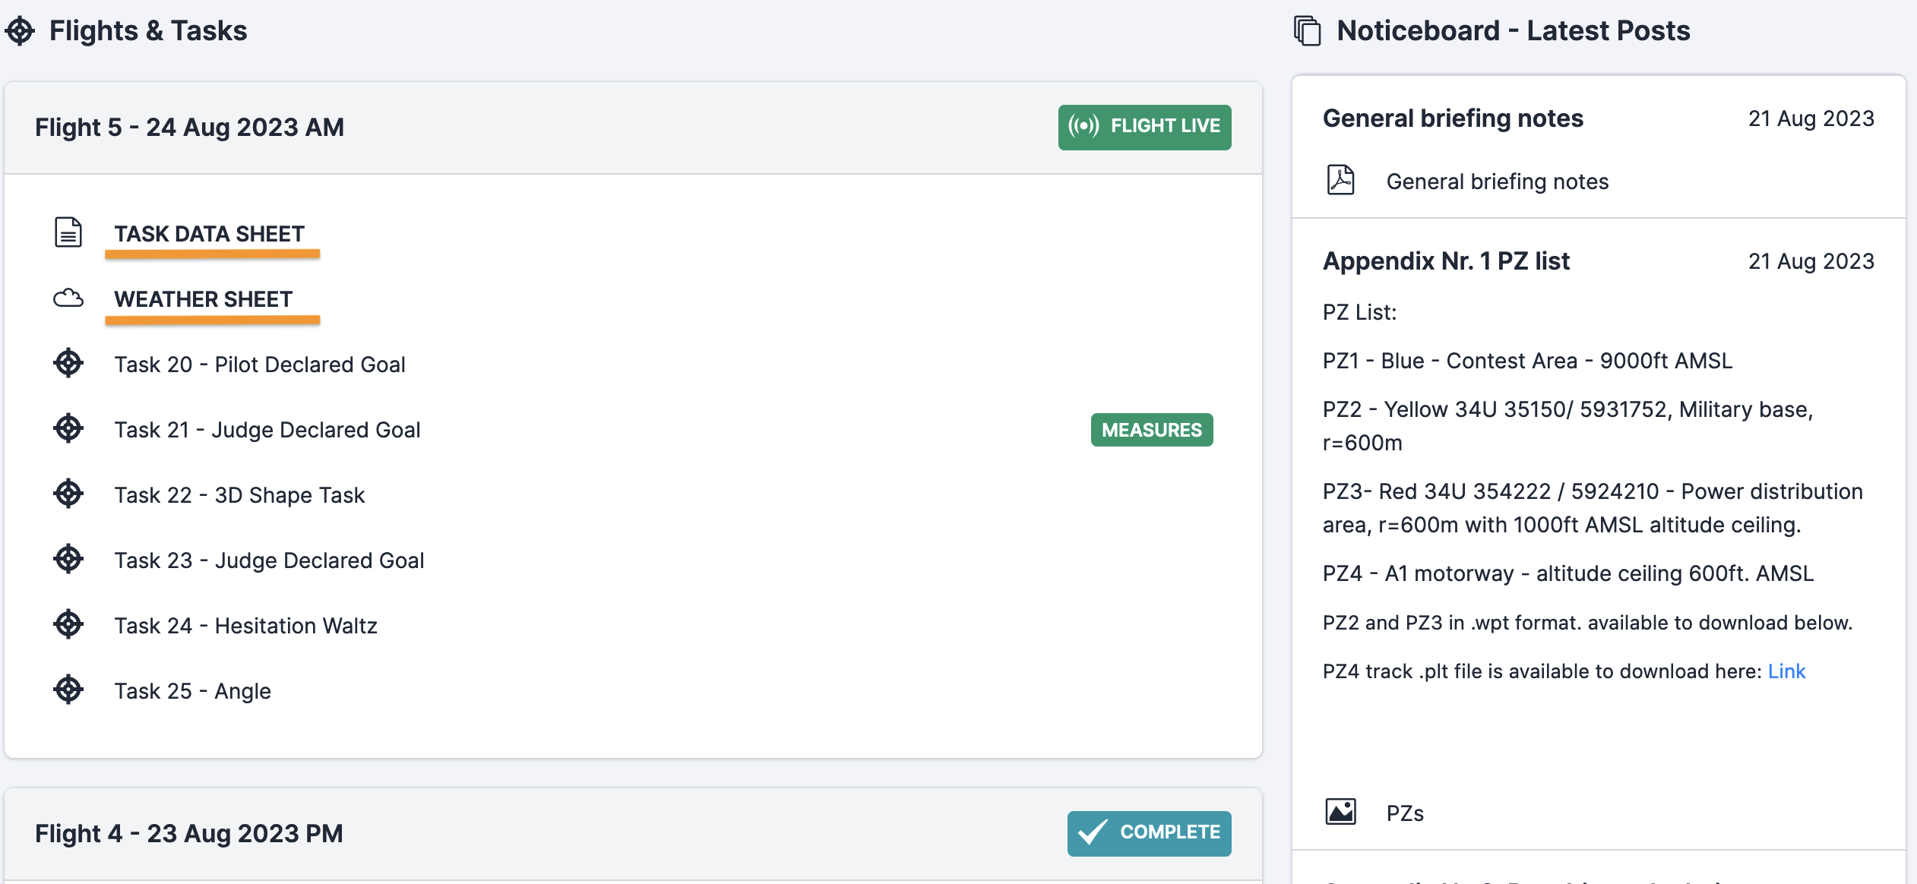
Task: Open the WEATHER SHEET link
Action: pyautogui.click(x=204, y=299)
